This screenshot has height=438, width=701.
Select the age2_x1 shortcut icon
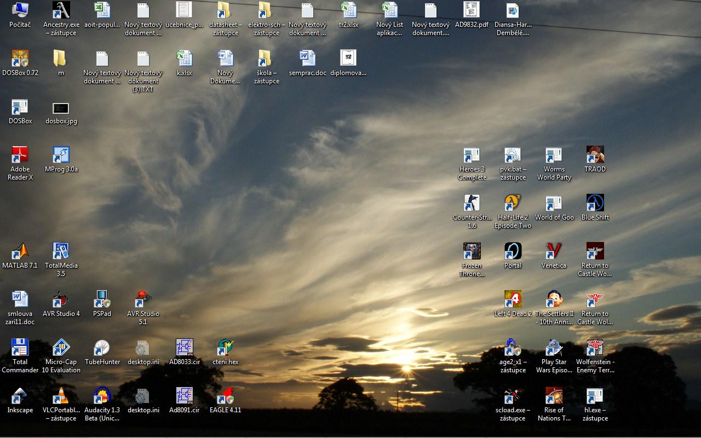[513, 348]
